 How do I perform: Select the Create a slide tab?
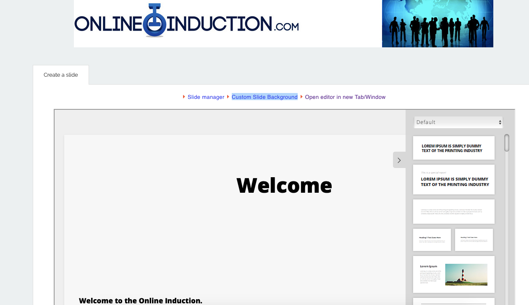coord(61,75)
